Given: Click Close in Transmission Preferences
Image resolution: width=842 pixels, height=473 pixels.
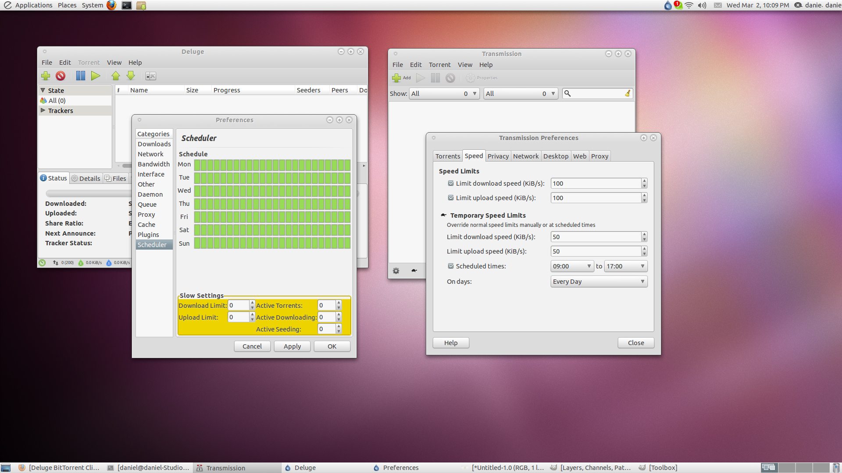Looking at the screenshot, I should coord(636,343).
